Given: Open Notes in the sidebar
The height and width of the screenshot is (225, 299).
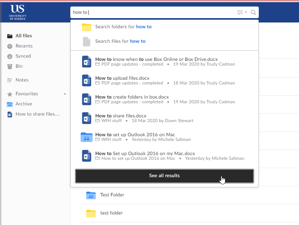Looking at the screenshot, I should (x=22, y=80).
